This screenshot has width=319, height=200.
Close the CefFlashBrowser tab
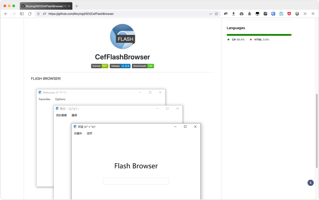click(69, 6)
